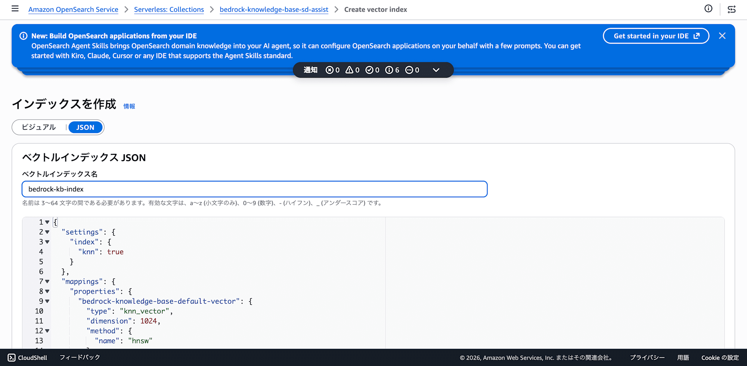The height and width of the screenshot is (366, 747).
Task: Click the "dimension": 1024 value
Action: [x=148, y=321]
